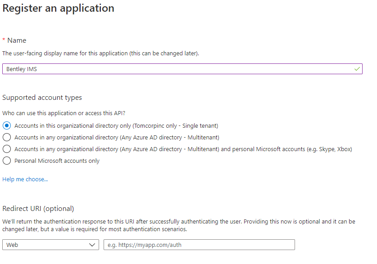Click the "Register an application" page title

click(59, 8)
